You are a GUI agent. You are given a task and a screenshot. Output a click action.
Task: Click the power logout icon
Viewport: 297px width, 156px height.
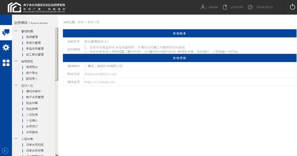coord(292,7)
